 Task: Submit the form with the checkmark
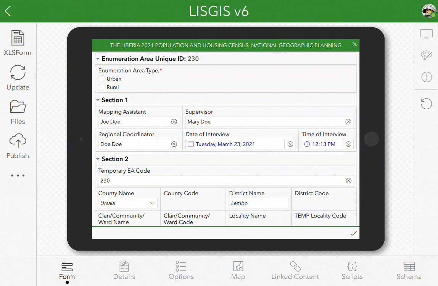pyautogui.click(x=354, y=234)
